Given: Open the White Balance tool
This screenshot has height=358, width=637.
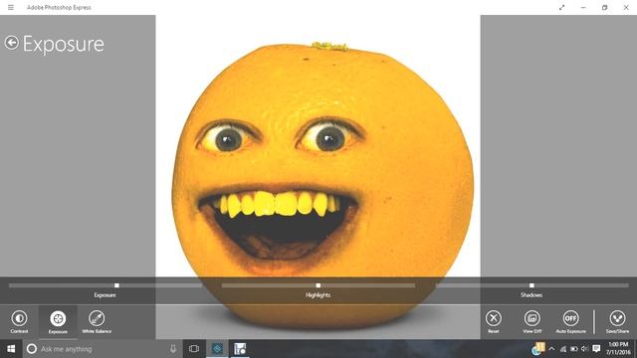Looking at the screenshot, I should point(97,321).
